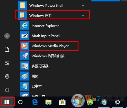Open Cortana circle on the taskbar
Image resolution: width=127 pixels, height=108 pixels.
coord(20,102)
